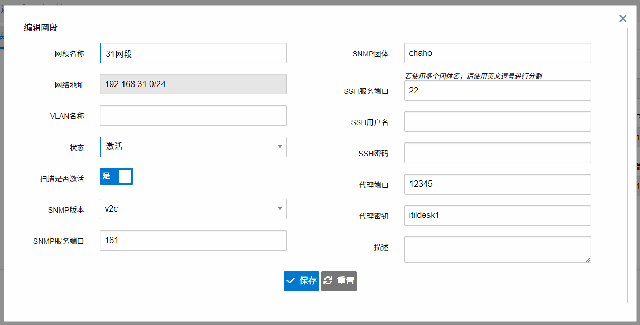
Task: Click the SSH服务端口 label
Action: click(x=366, y=91)
